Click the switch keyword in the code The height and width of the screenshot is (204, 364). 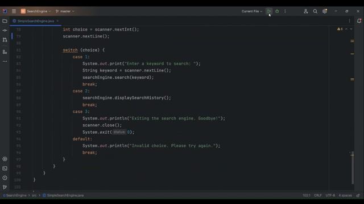pos(70,50)
